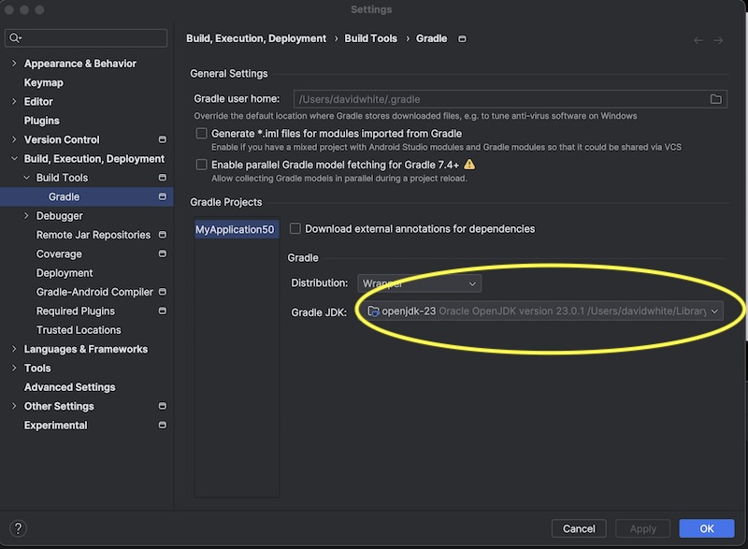Click the back navigation arrow
Image resolution: width=748 pixels, height=549 pixels.
698,40
